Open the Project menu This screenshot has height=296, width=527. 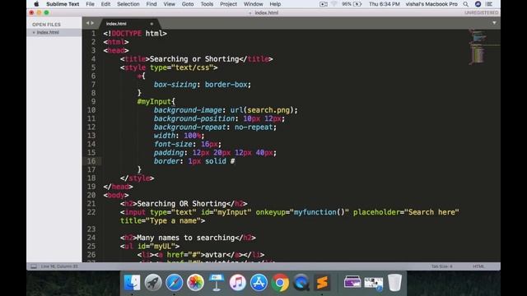pyautogui.click(x=228, y=4)
